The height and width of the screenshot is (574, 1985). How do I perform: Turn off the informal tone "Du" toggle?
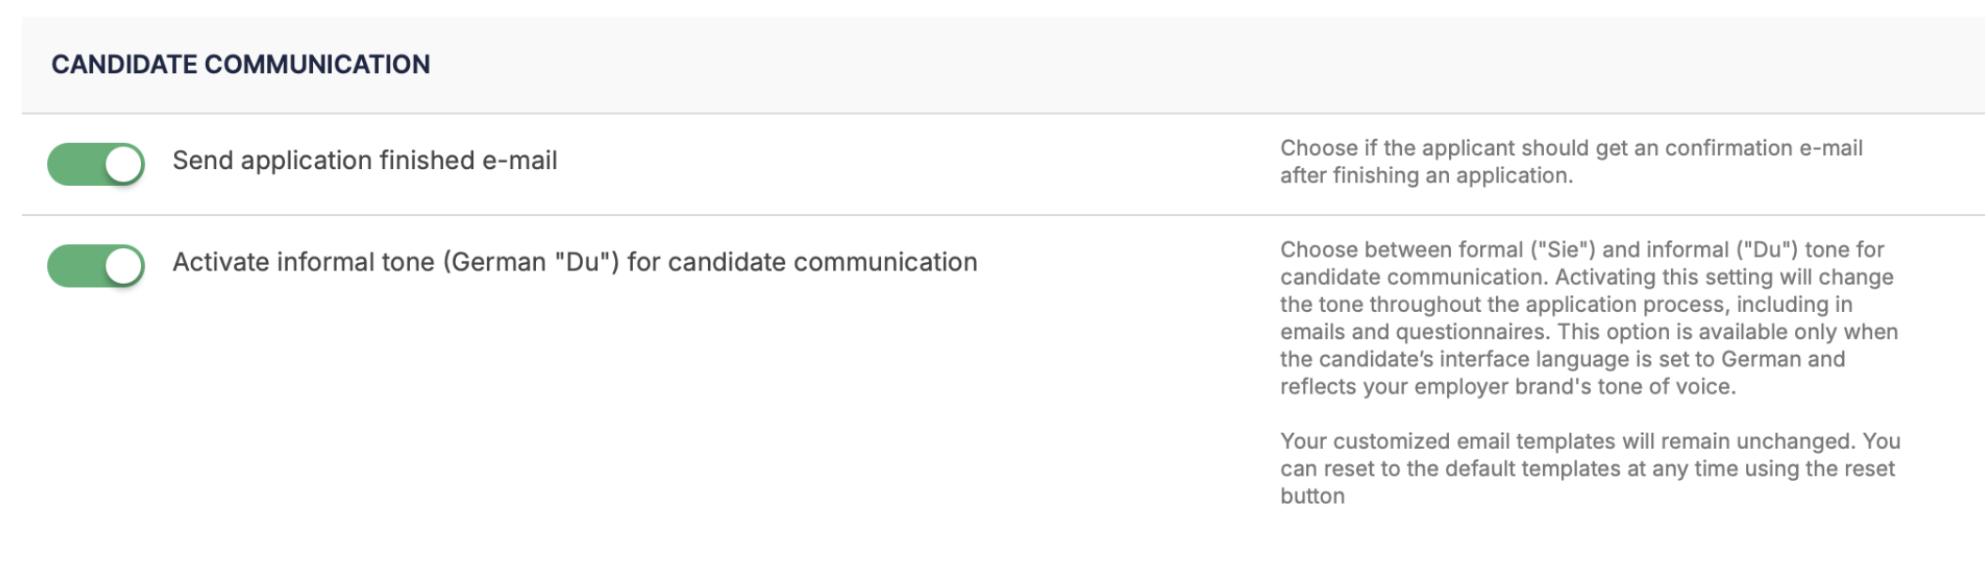point(96,266)
